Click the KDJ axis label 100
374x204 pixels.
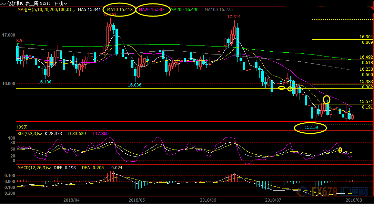[11, 138]
